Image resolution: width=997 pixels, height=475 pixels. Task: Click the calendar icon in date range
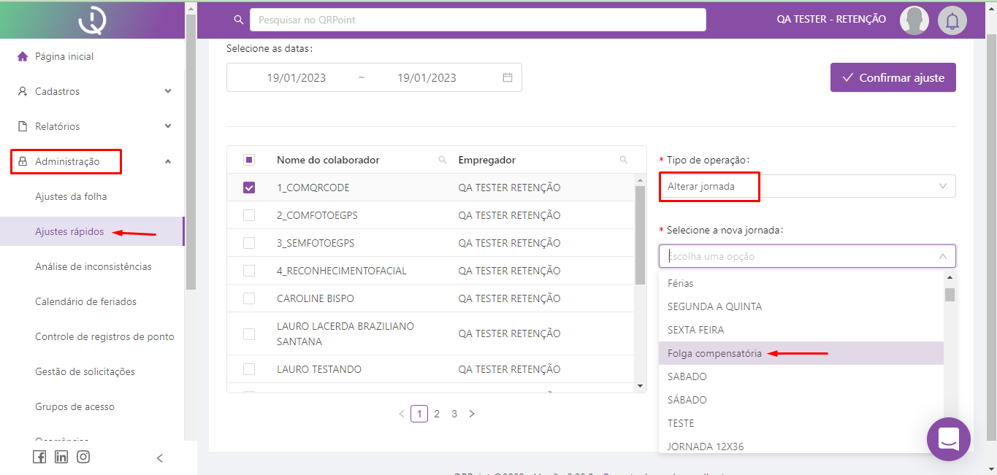click(508, 77)
